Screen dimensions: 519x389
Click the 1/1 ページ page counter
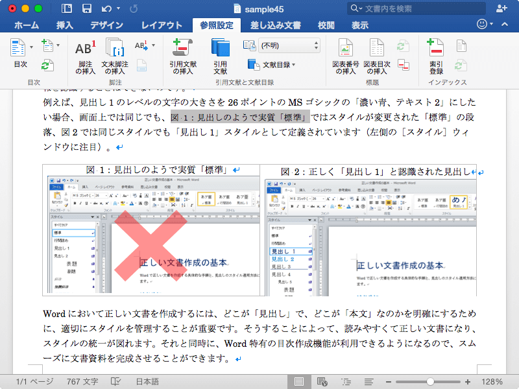coord(35,381)
